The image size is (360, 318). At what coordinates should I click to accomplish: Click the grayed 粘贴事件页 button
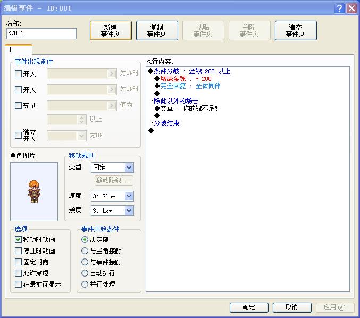pos(203,30)
